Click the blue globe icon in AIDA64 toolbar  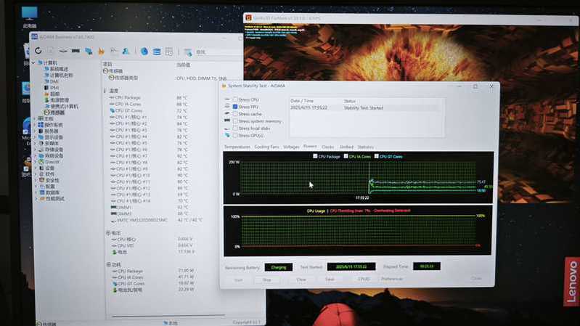[x=144, y=52]
